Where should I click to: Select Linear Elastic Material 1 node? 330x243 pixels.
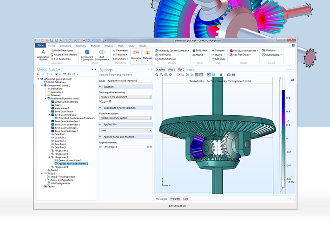(x=65, y=102)
